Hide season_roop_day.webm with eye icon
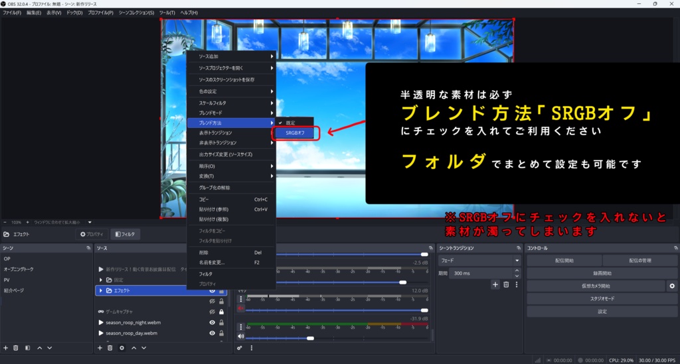Screen dimensions: 680x364 coord(212,334)
